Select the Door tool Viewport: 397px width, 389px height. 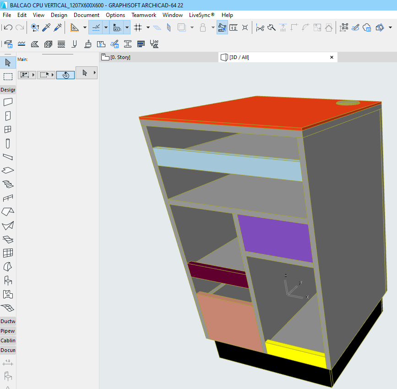pyautogui.click(x=8, y=116)
